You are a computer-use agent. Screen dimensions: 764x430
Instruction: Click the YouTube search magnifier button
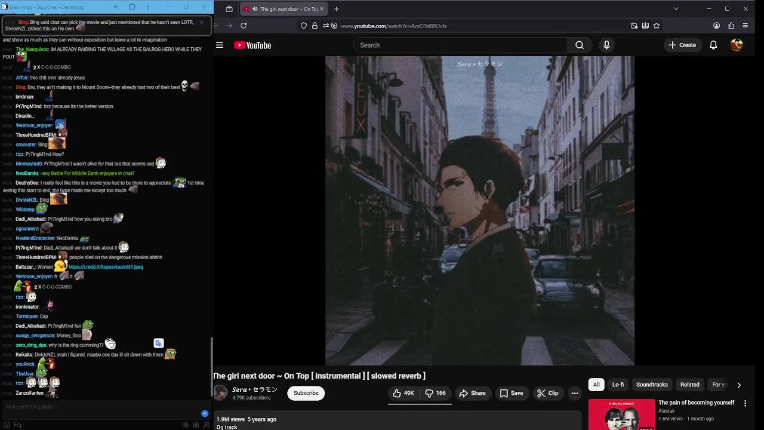(580, 45)
